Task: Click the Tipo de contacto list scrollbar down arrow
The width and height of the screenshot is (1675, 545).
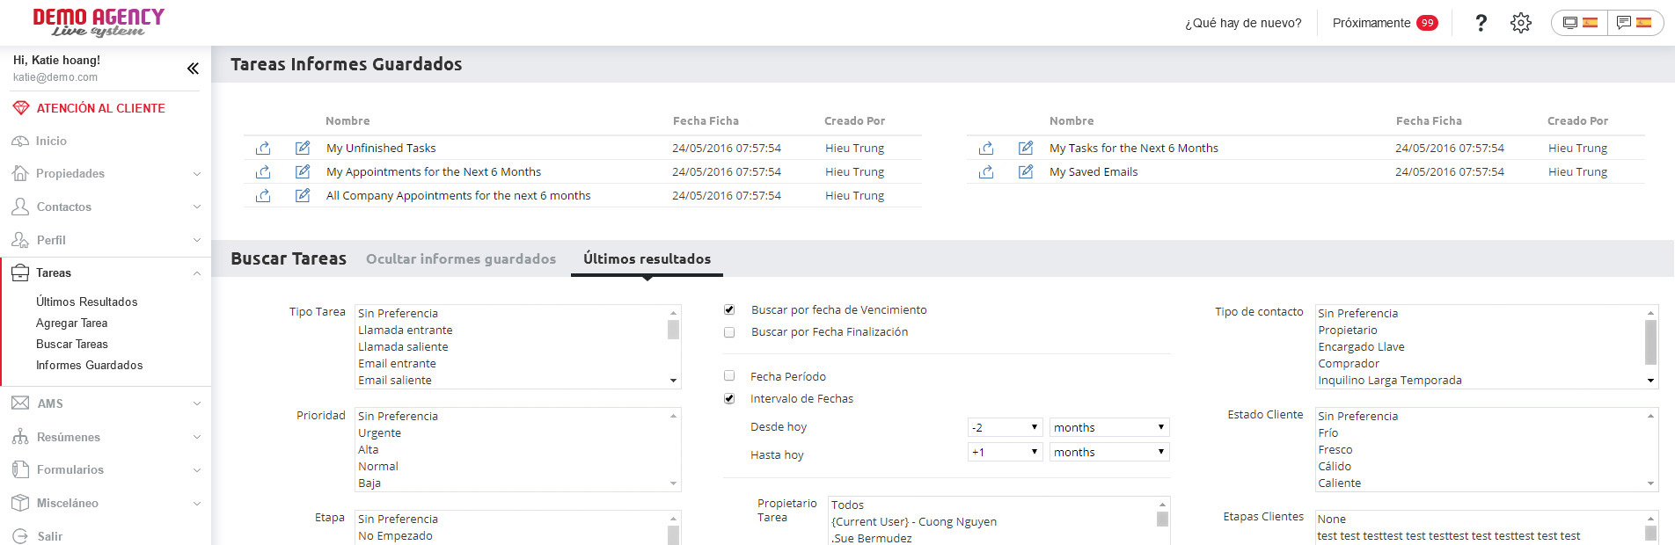Action: click(1650, 381)
